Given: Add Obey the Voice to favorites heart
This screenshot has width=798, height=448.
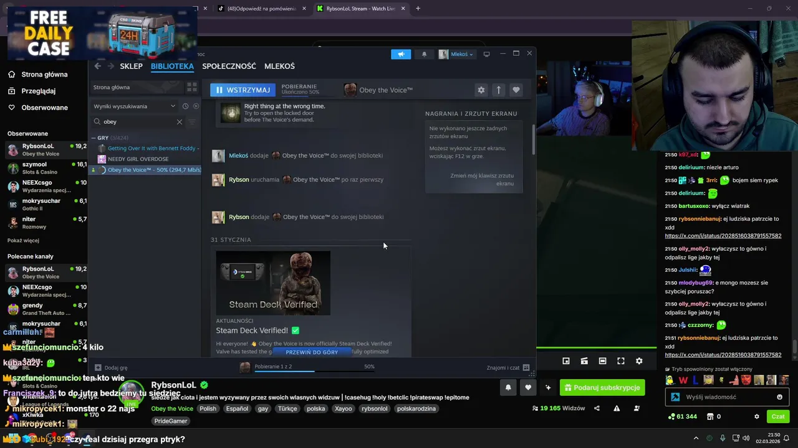Looking at the screenshot, I should click(516, 90).
